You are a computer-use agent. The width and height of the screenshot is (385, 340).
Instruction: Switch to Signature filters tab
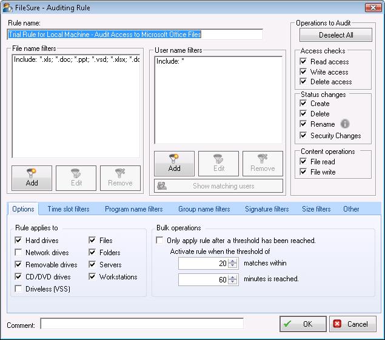coord(267,209)
